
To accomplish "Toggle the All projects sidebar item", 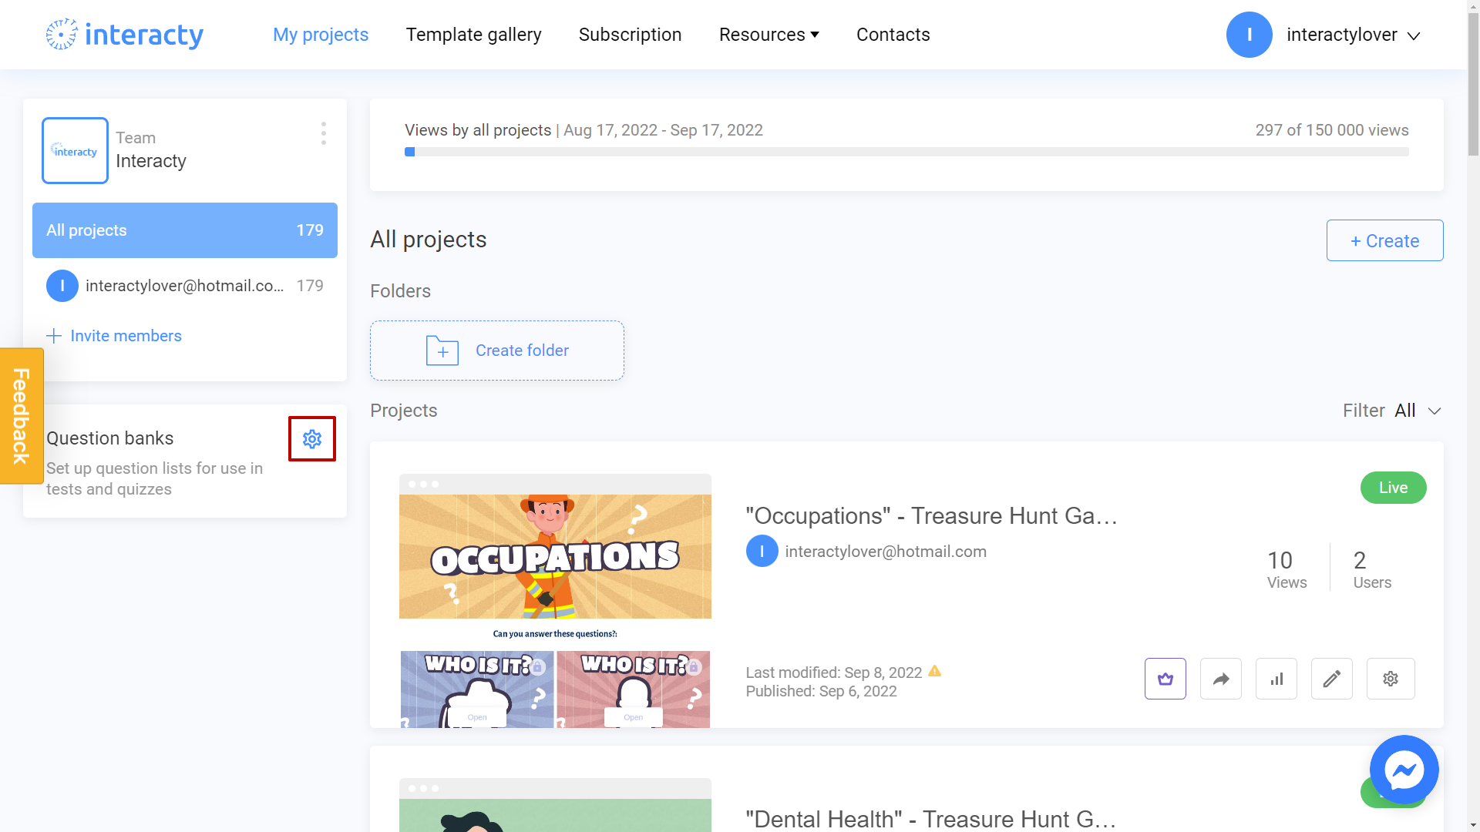I will [x=184, y=230].
